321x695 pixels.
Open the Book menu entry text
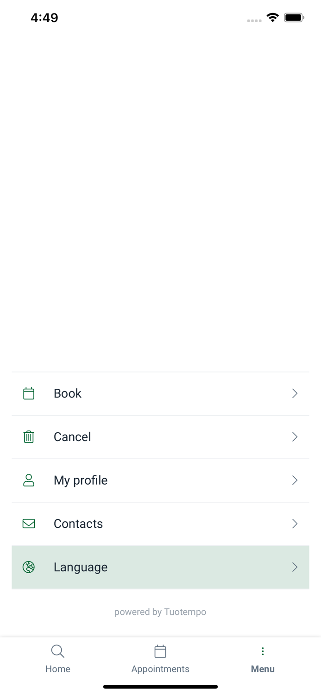click(x=68, y=393)
